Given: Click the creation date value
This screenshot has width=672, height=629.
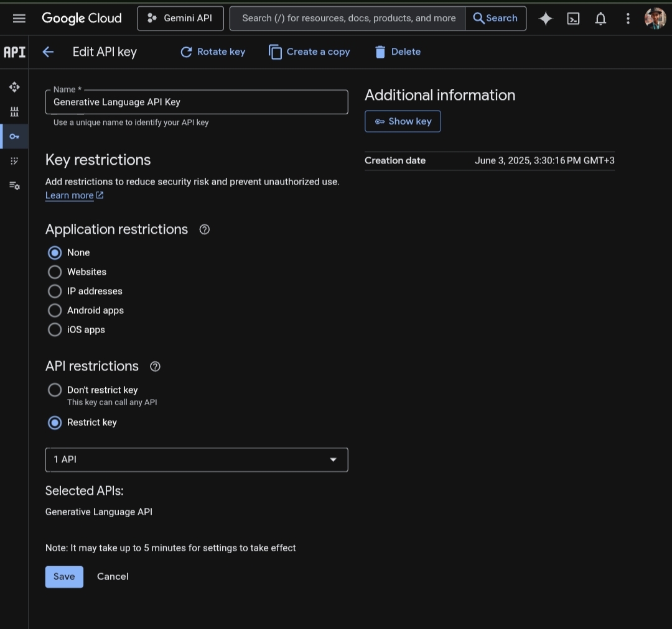Looking at the screenshot, I should (544, 160).
